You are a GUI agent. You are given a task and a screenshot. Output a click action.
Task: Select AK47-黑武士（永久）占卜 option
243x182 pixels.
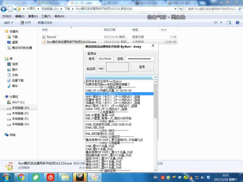click(119, 97)
